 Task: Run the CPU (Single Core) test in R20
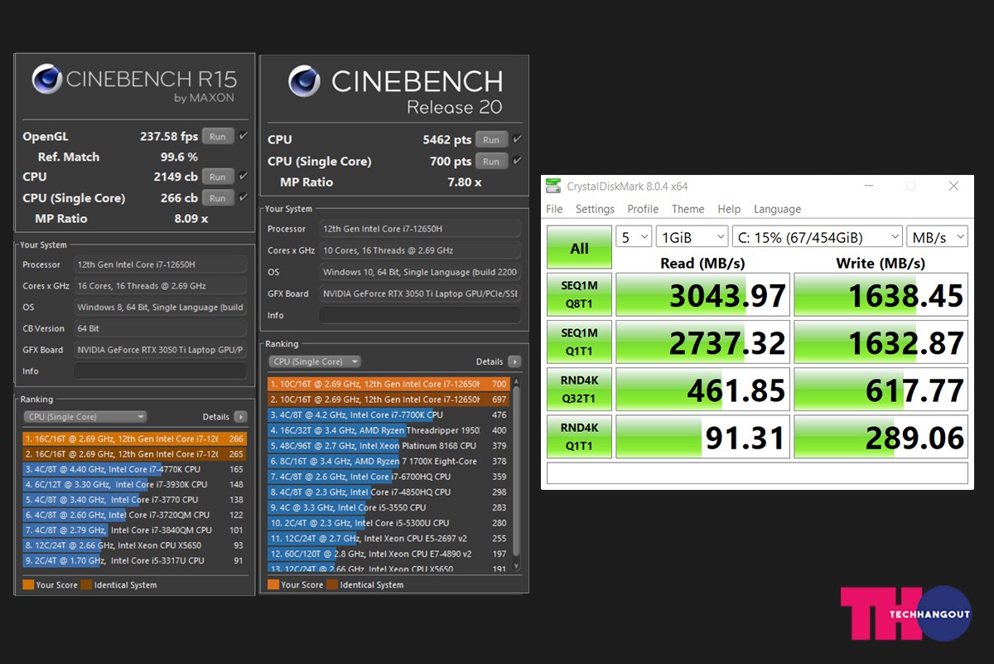491,161
